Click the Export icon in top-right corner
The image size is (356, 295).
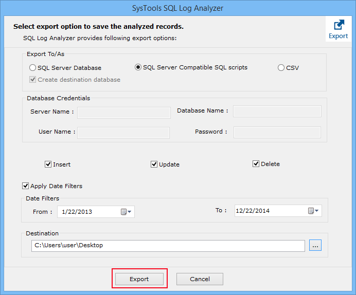[339, 29]
